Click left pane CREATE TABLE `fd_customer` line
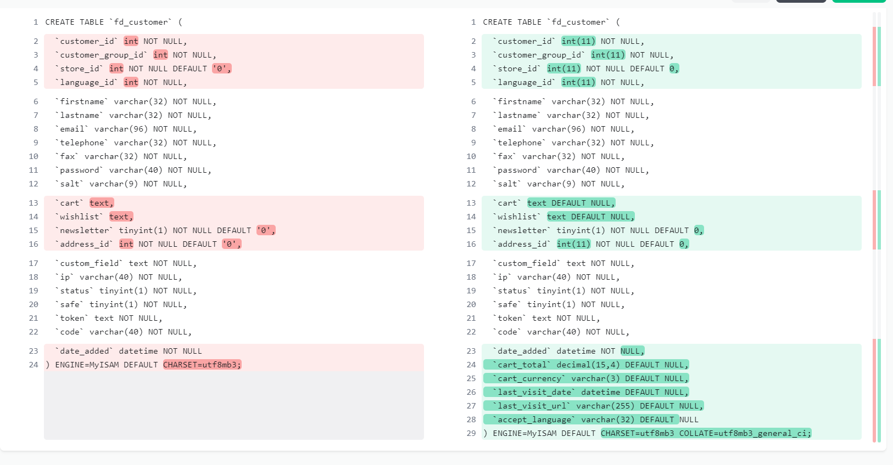This screenshot has height=465, width=893. coord(114,22)
